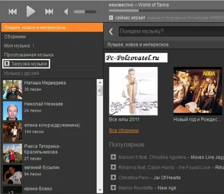Skip to the next track

point(49,12)
